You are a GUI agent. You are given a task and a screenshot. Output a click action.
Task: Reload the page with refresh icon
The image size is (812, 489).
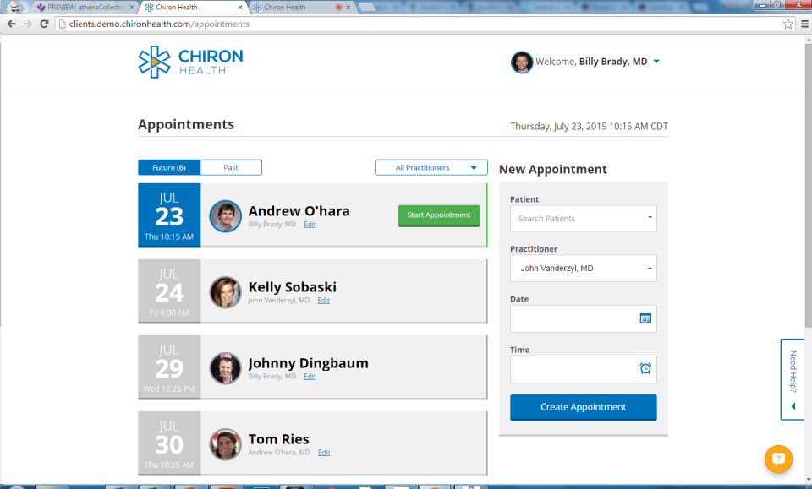tap(45, 24)
